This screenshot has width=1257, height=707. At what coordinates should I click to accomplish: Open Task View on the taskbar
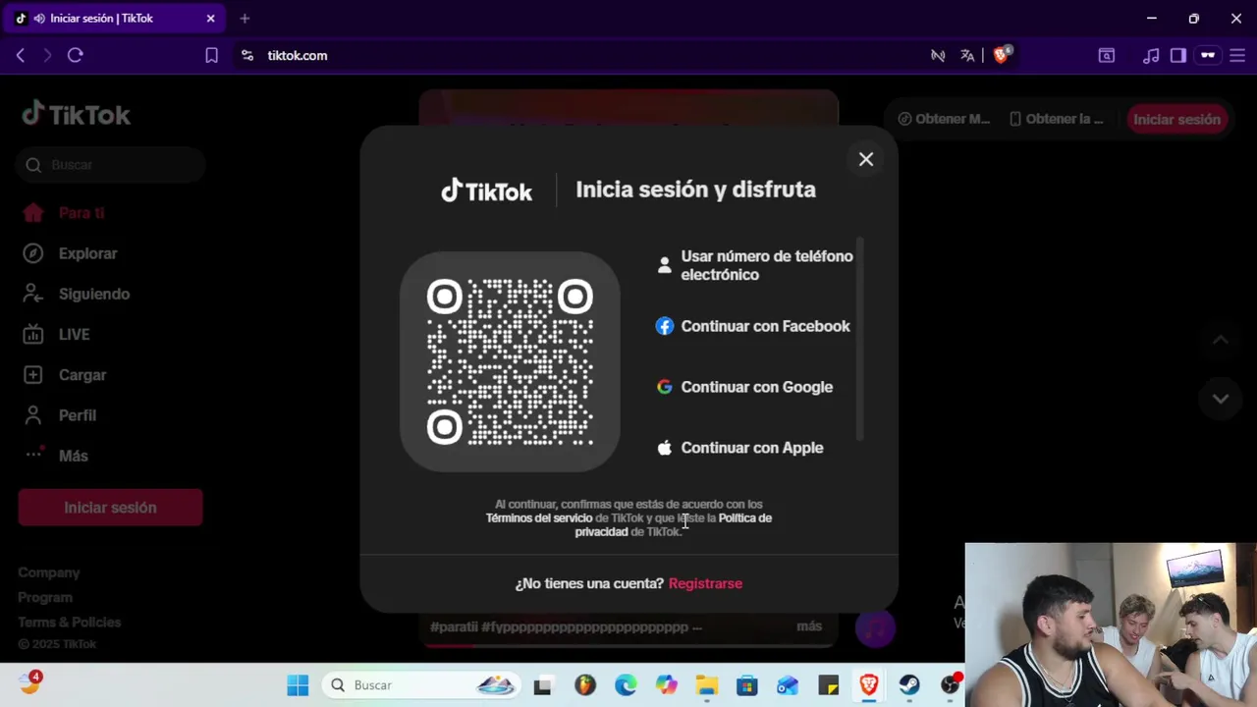[x=542, y=685]
